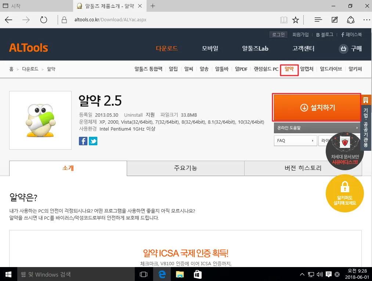The image size is (372, 281).
Task: Click the forward navigation arrow
Action: pyautogui.click(x=26, y=20)
